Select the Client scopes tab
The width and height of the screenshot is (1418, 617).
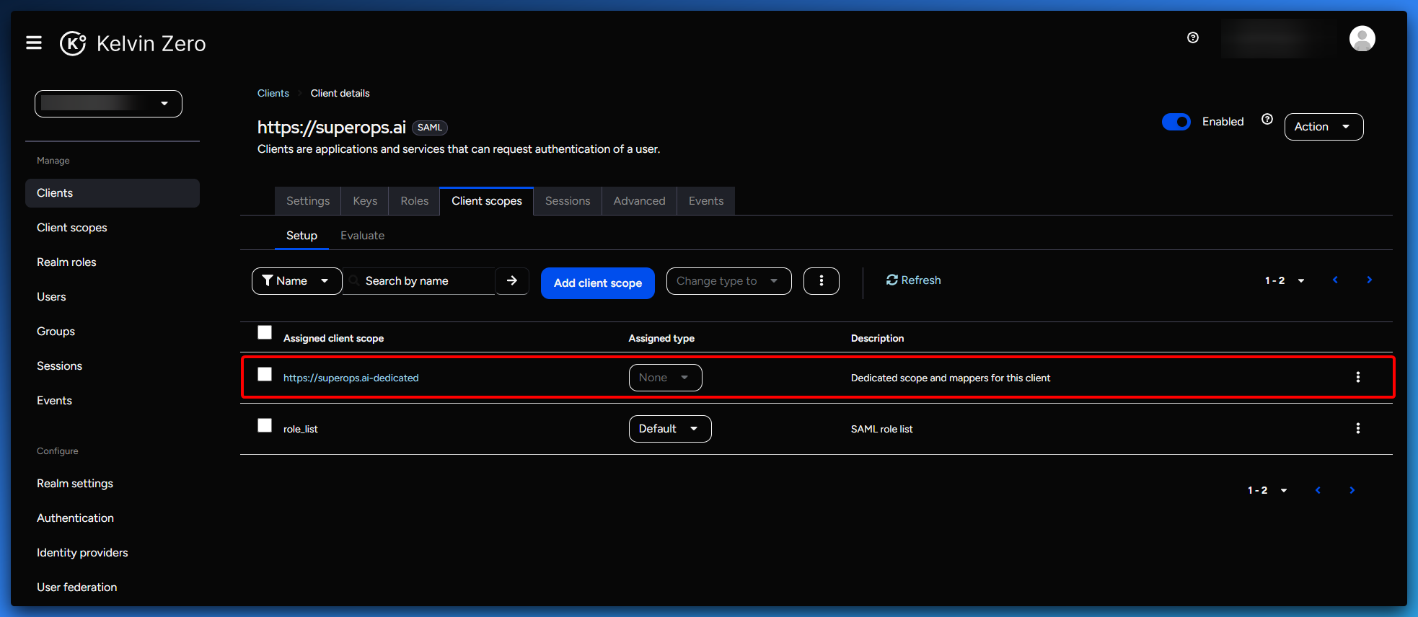pos(487,201)
